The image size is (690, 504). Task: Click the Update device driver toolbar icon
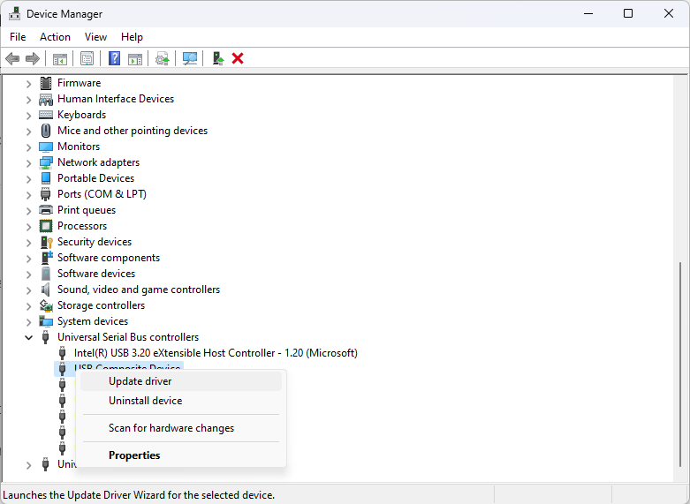tap(163, 58)
